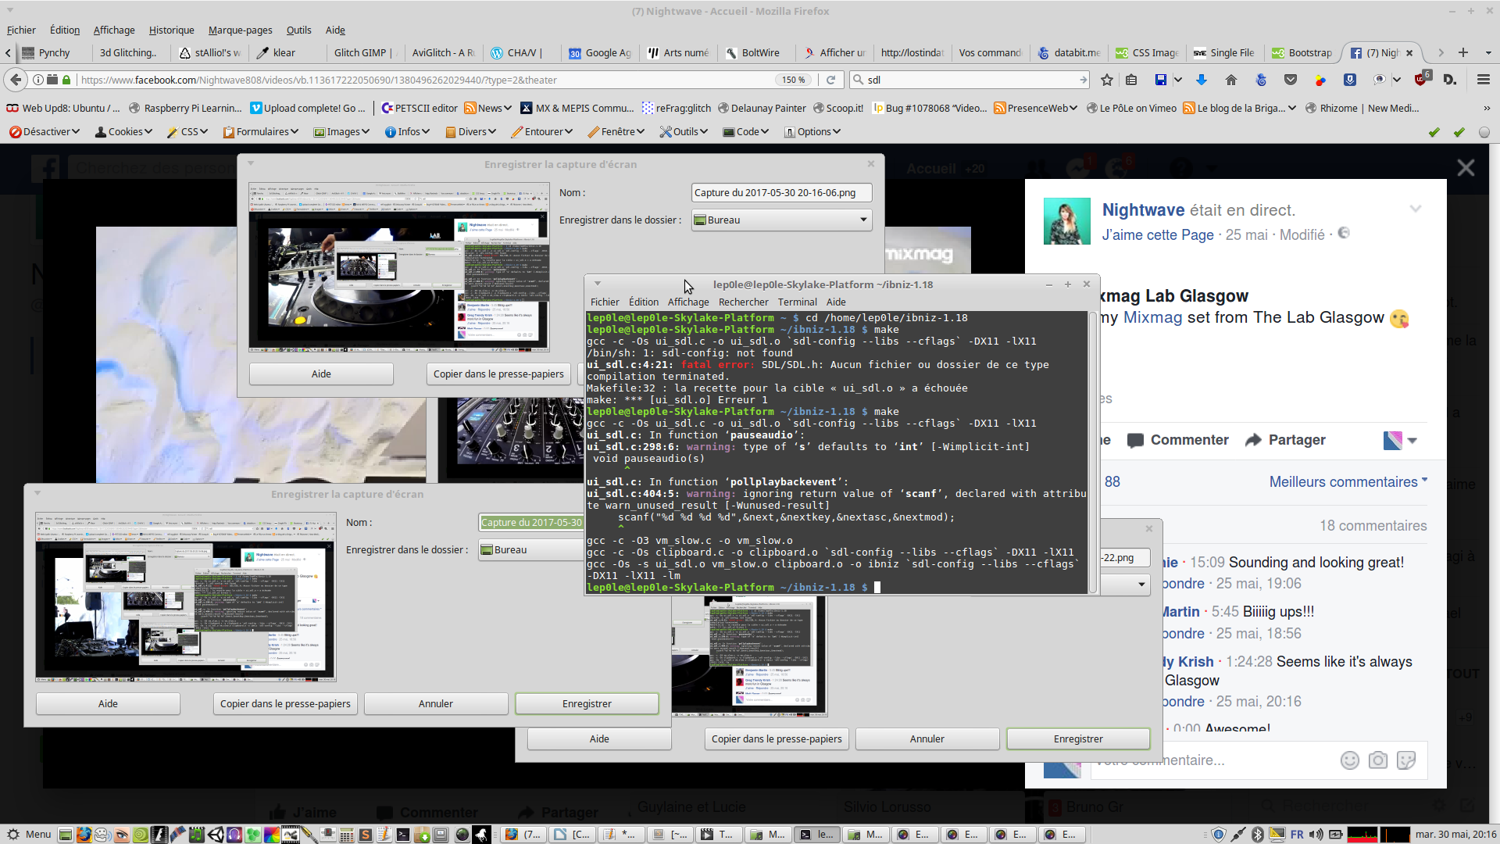
Task: Click the first green checkmark indicator
Action: pyautogui.click(x=1434, y=132)
